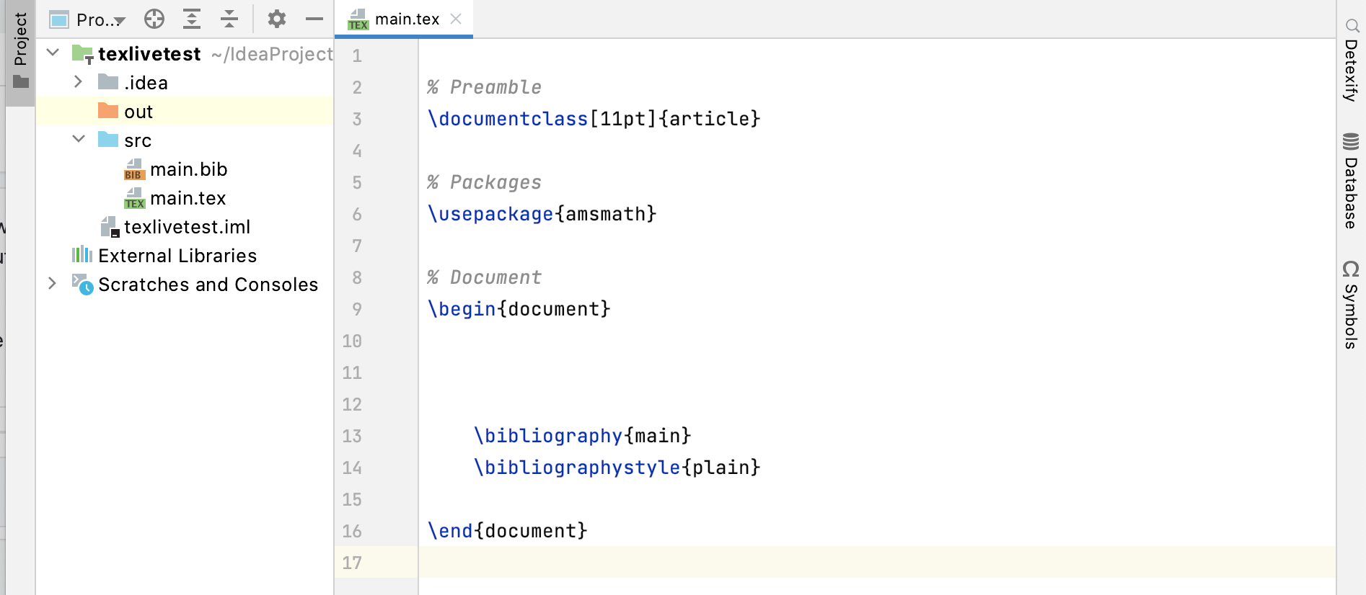The height and width of the screenshot is (595, 1366).
Task: Click the iml file icon
Action: click(x=110, y=227)
